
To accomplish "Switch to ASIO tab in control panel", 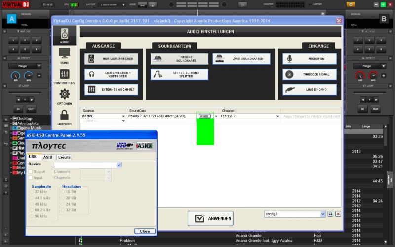I will [48, 157].
